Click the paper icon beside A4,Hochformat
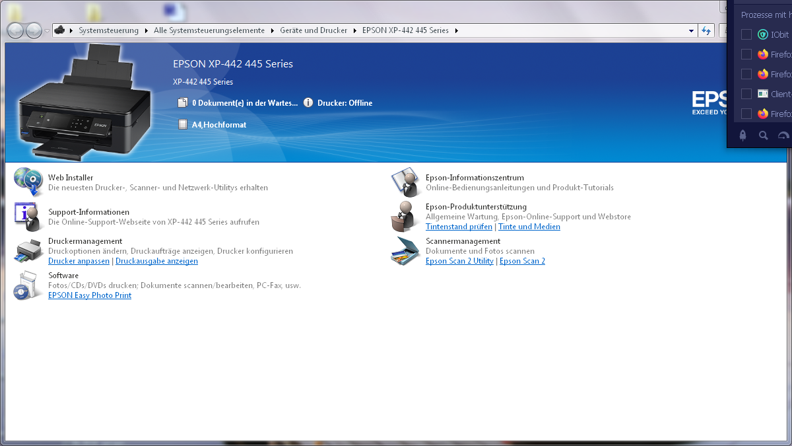This screenshot has width=792, height=446. (x=183, y=124)
